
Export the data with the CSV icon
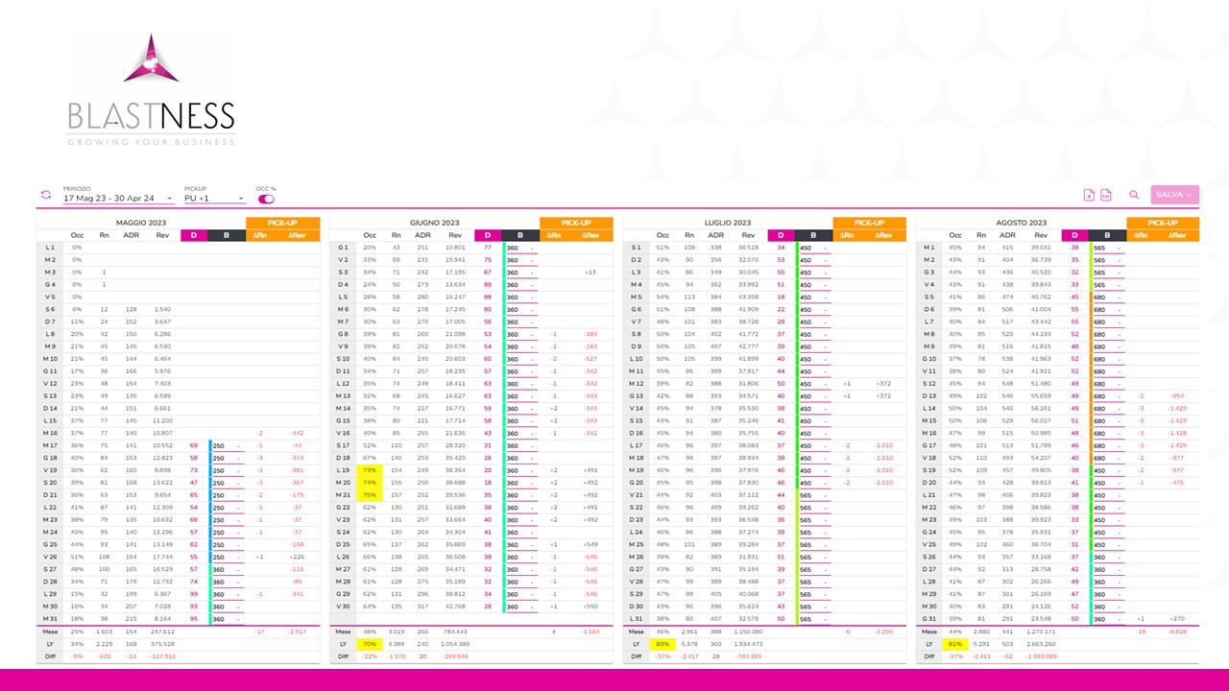click(x=1106, y=195)
